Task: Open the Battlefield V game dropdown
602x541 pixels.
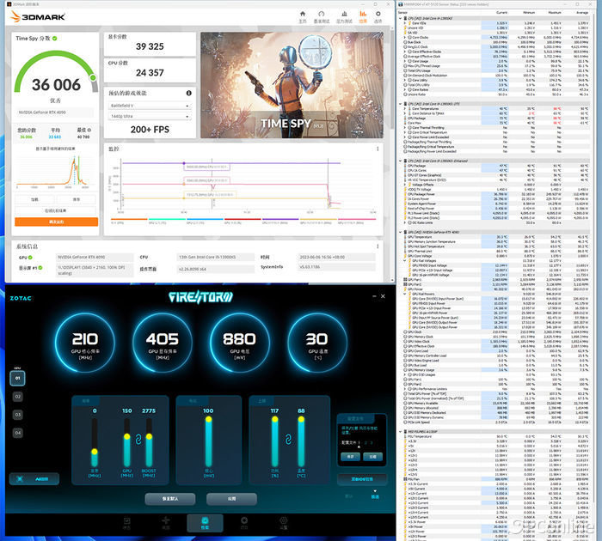Action: pos(150,106)
